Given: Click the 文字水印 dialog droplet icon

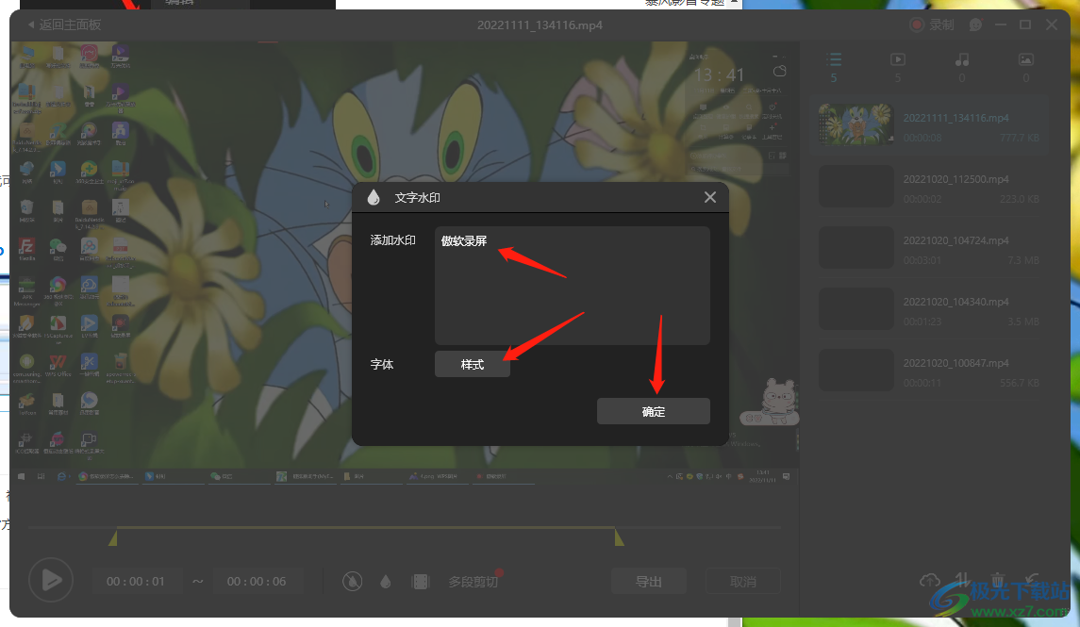Looking at the screenshot, I should 374,198.
